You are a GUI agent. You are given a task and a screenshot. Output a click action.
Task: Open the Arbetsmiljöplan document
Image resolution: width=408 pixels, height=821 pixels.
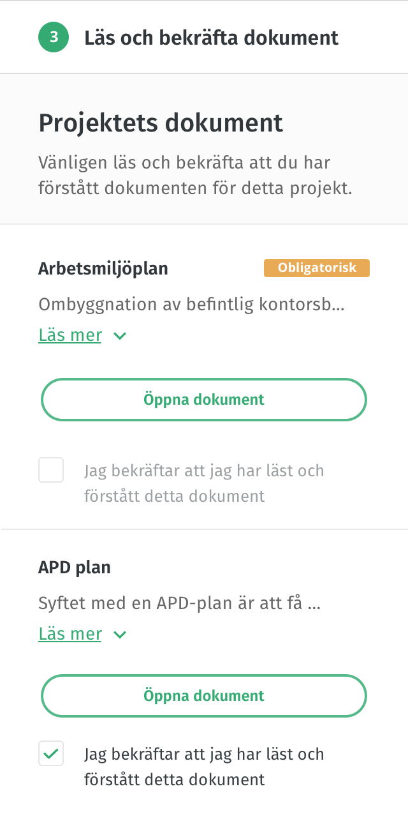pos(204,400)
